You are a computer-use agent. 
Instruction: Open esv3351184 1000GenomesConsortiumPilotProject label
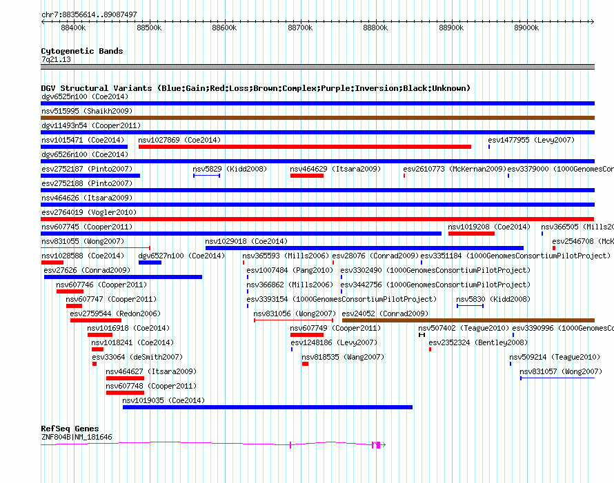pos(516,256)
